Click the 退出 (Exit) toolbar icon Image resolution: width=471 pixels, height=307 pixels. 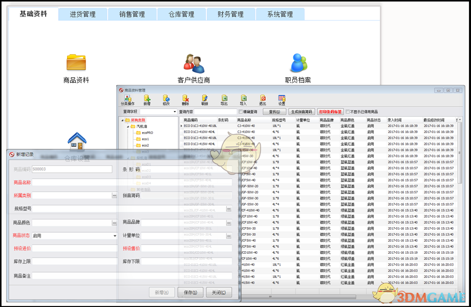263,99
